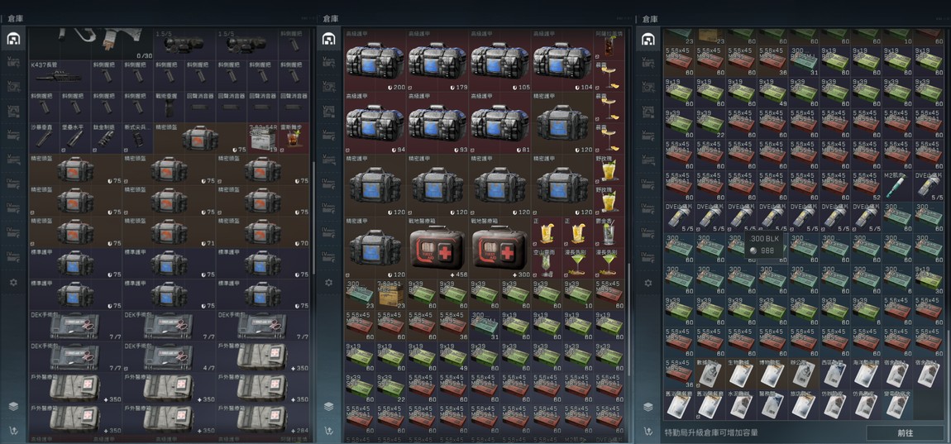
Task: Select the M2肌肉 injector item
Action: click(897, 186)
